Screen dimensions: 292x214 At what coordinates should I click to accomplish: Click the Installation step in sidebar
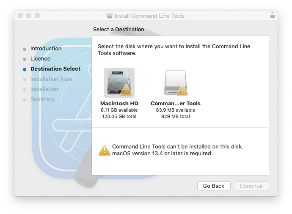click(x=44, y=89)
